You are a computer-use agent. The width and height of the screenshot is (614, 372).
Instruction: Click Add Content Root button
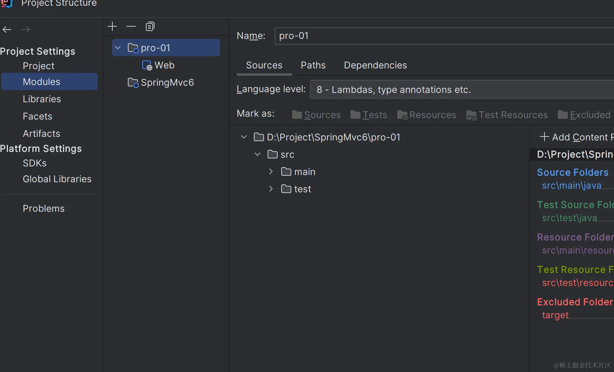[576, 137]
